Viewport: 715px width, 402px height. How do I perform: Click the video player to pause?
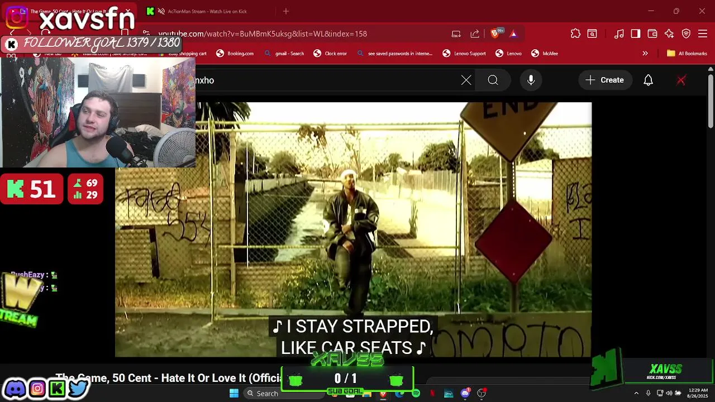(x=353, y=229)
